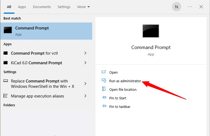Switch to the Documents tab
The image size is (210, 136).
pyautogui.click(x=42, y=7)
